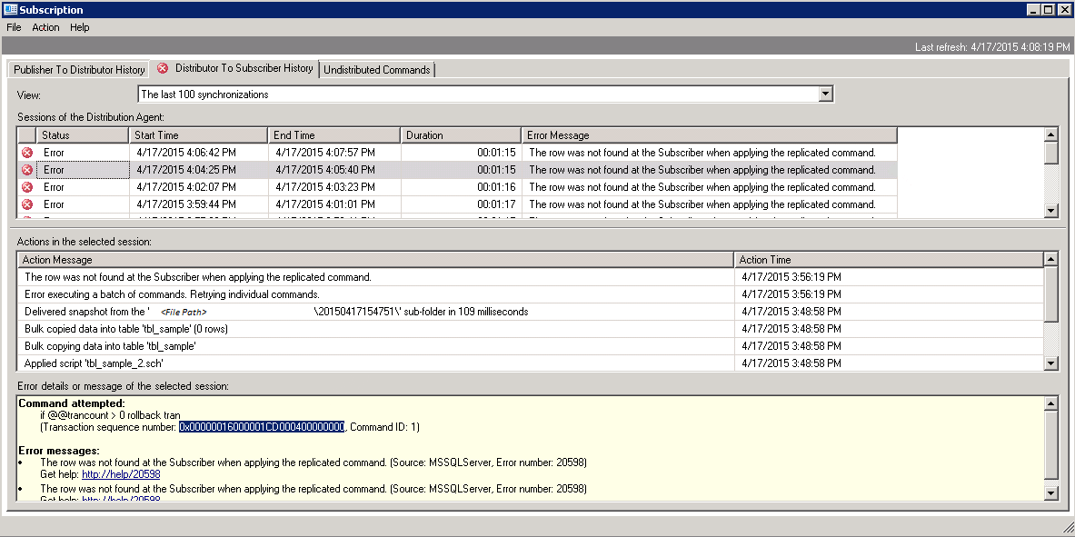
Task: Open the Help menu
Action: pyautogui.click(x=79, y=27)
